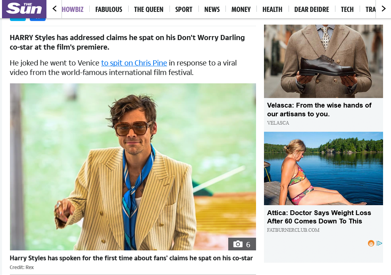Open the Health section
Screen dimensions: 391x275
click(272, 10)
